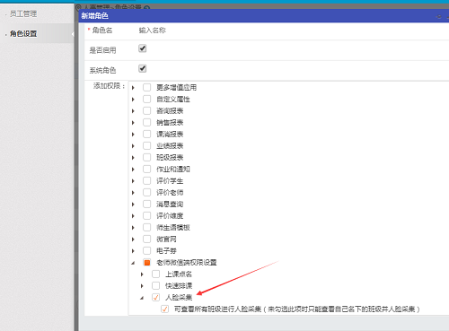Viewport: 449px width, 331px height.
Task: Uncheck 可查看所有班级进行人脸采集 checkbox
Action: (x=164, y=309)
